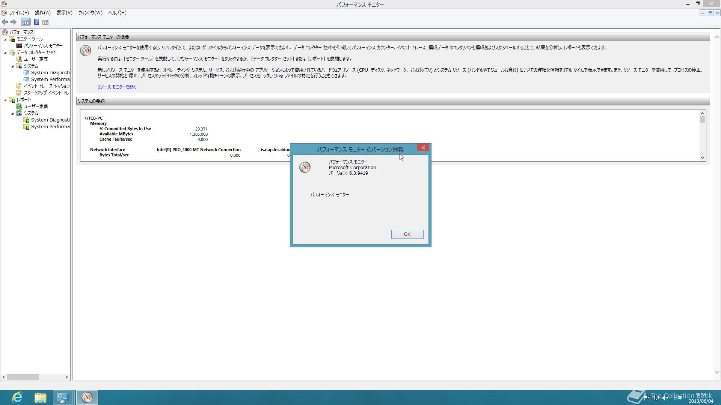Click the ユーザー定義 icon under データ コレクター セット
721x405 pixels.
[19, 59]
